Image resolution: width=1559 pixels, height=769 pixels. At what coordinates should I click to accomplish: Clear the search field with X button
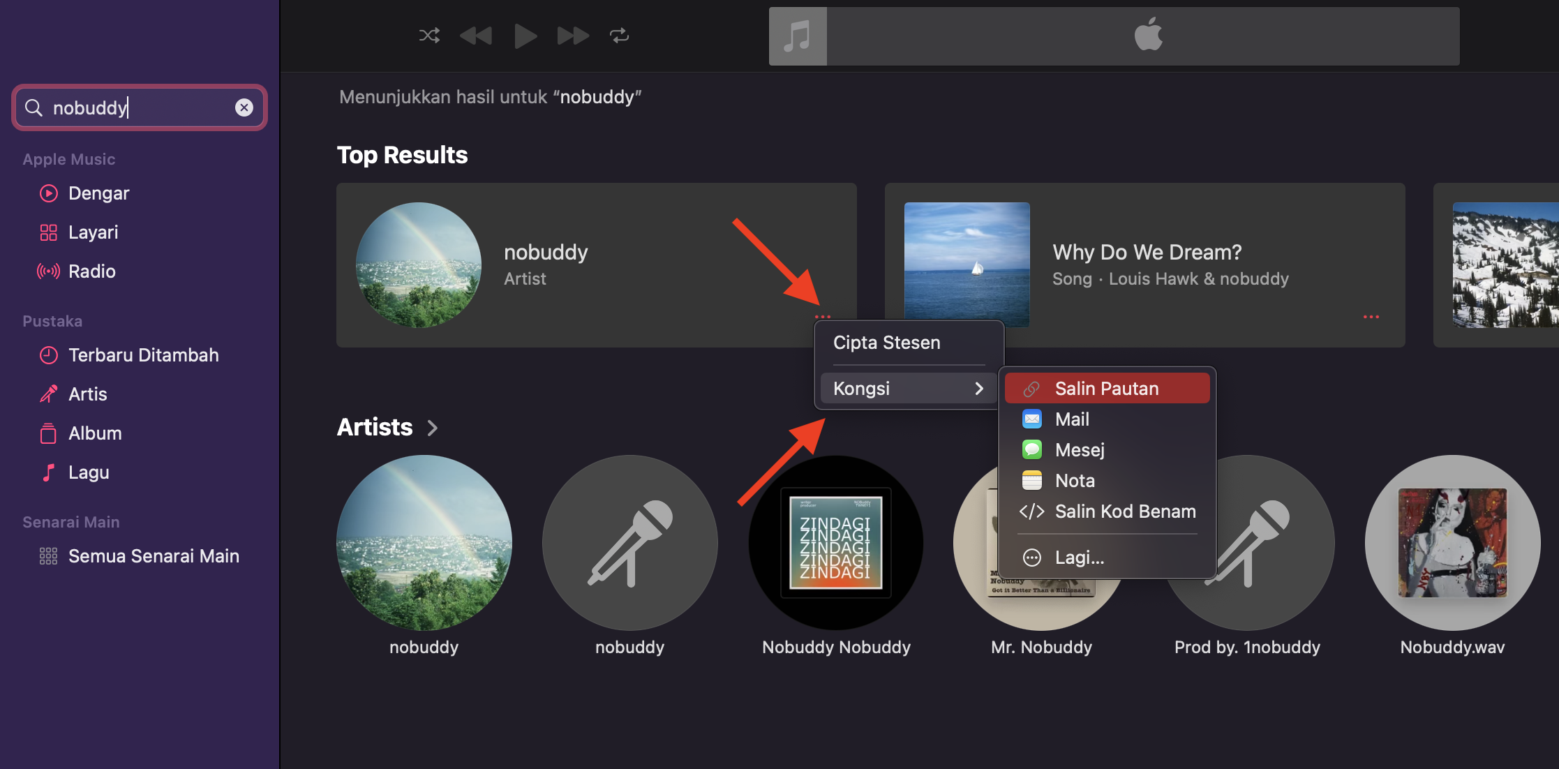click(x=244, y=107)
